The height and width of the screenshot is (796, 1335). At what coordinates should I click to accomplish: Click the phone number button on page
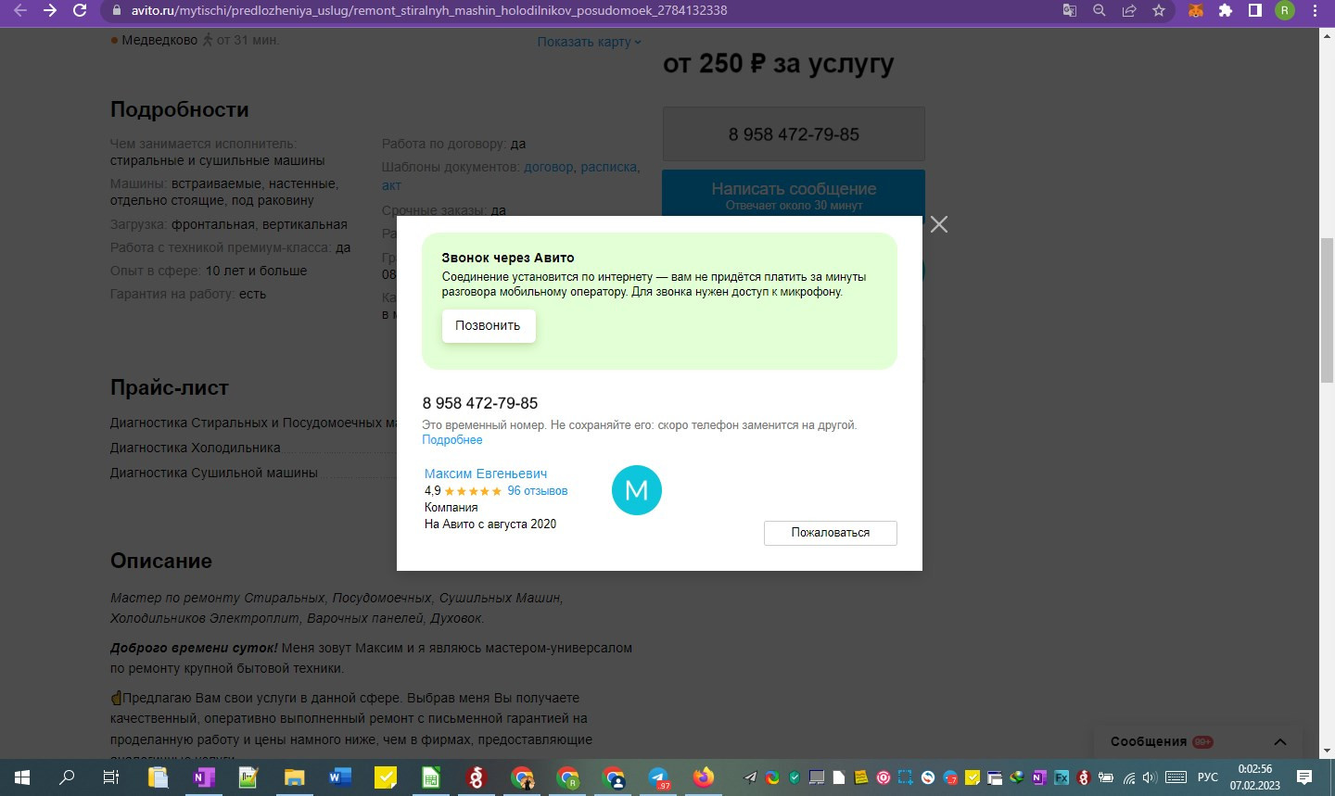tap(794, 134)
